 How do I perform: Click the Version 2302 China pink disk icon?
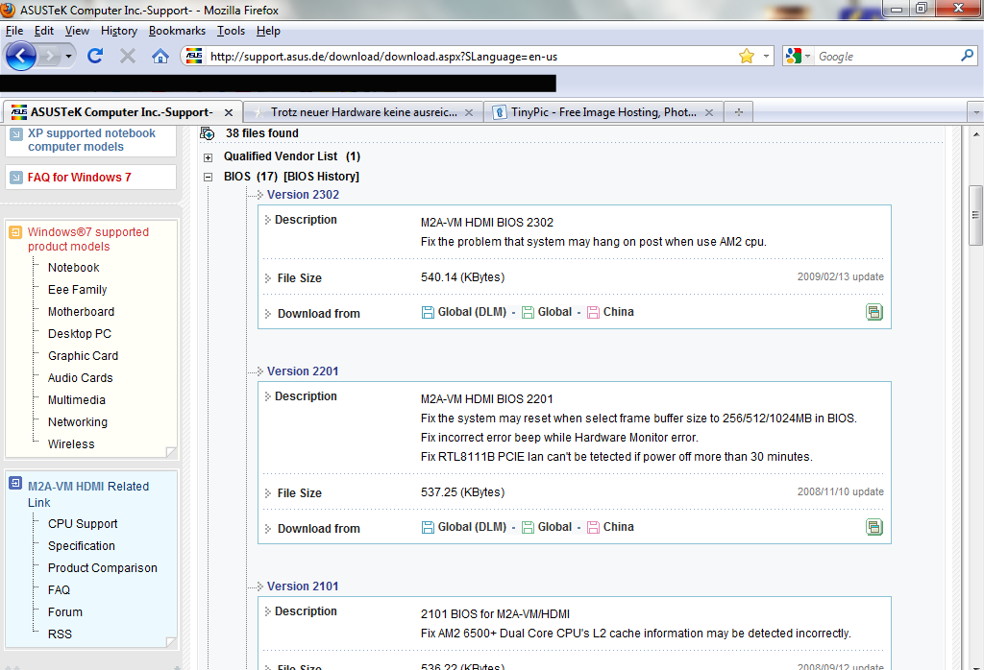[x=593, y=312]
